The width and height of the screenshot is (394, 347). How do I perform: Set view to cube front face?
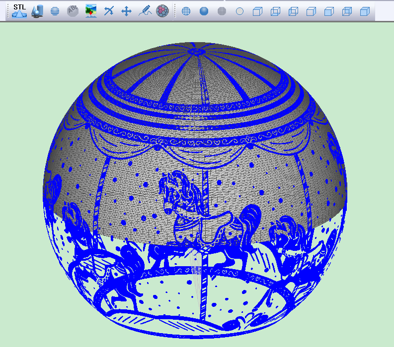pyautogui.click(x=329, y=11)
